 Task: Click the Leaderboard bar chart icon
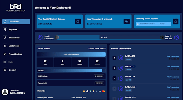point(5,46)
